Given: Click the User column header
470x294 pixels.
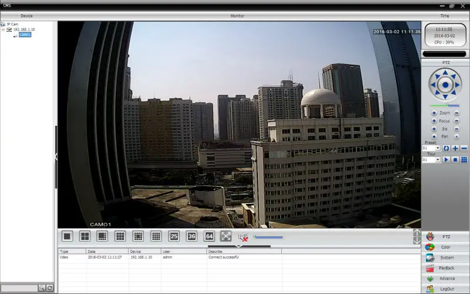Looking at the screenshot, I should click(x=184, y=252).
